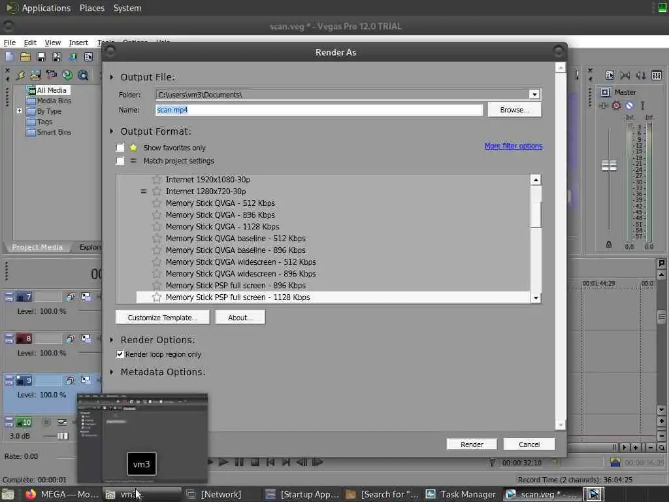Click the Capture Video camera icon
Viewport: 669px width, 502px height.
51,76
